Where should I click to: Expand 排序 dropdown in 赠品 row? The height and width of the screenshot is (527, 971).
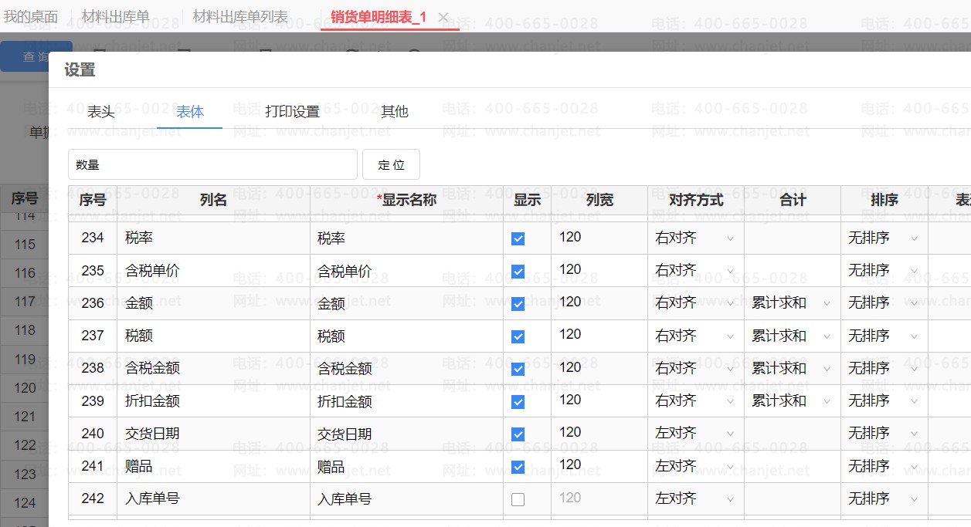click(883, 466)
